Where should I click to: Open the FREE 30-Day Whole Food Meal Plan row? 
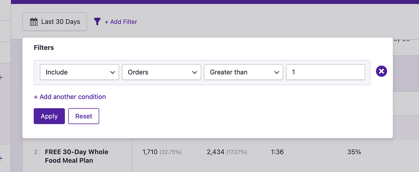coord(77,156)
